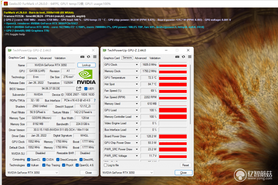Toggle the Ray Tracing checkbox
Image resolution: width=278 pixels, height=185 pixels.
point(44,165)
